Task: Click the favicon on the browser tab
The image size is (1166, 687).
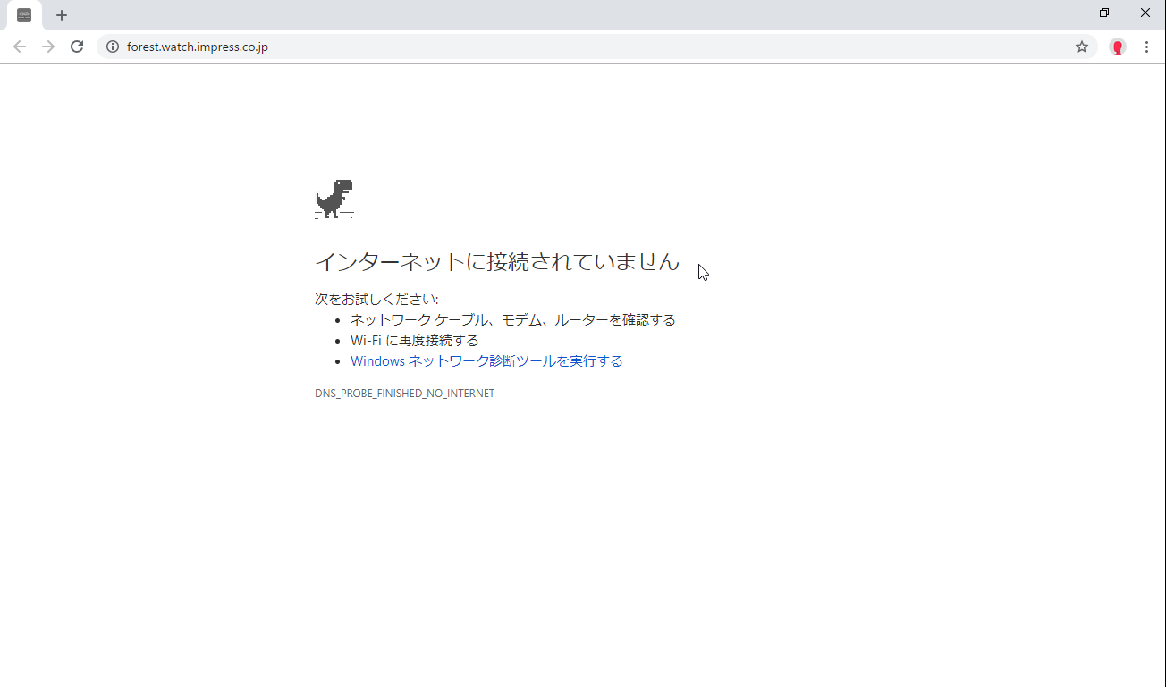Action: pos(22,14)
